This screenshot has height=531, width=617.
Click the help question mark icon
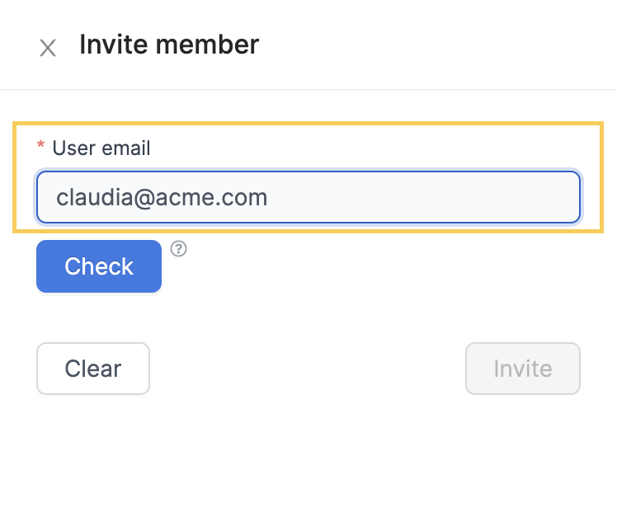(178, 249)
